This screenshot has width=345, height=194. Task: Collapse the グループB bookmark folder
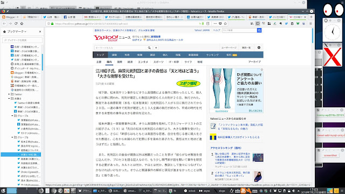12,137
